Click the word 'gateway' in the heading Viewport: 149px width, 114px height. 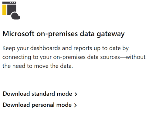point(111,34)
